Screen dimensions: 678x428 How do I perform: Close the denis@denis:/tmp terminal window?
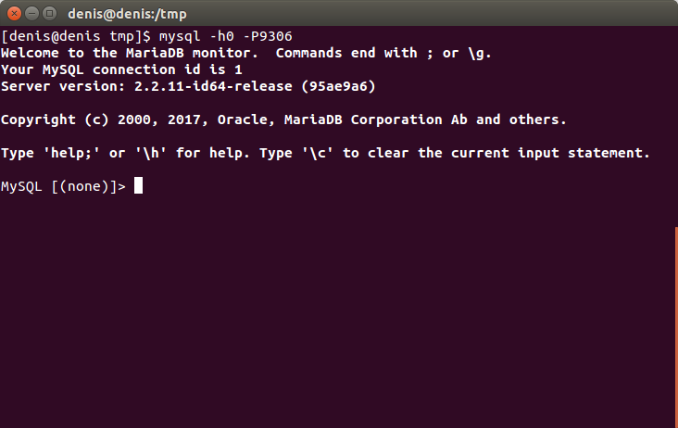14,13
